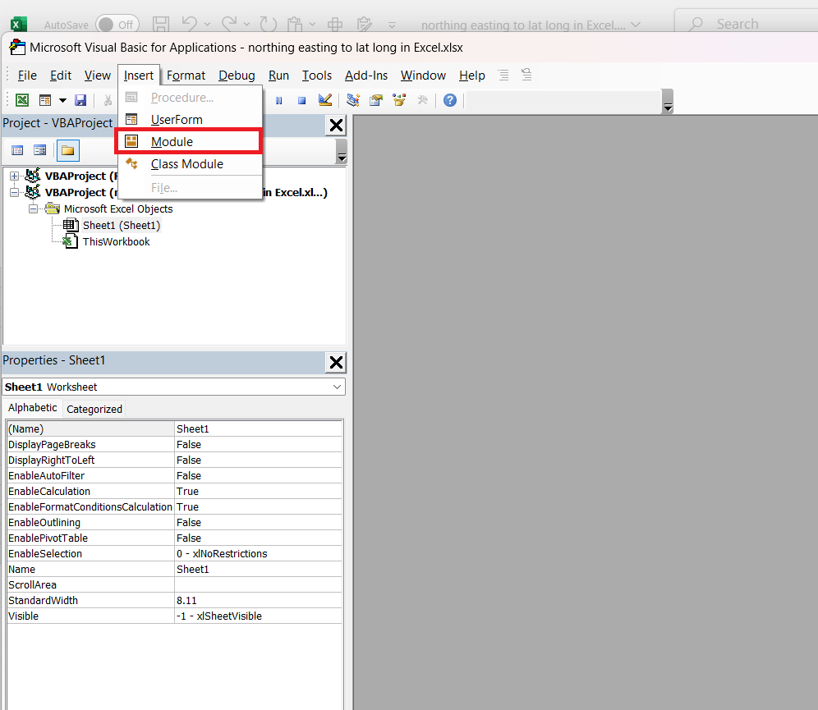
Task: Select the DisplayPageBreaks property row
Action: pyautogui.click(x=175, y=445)
